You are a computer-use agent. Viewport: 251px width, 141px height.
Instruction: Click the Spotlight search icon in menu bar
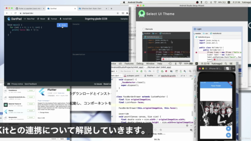click(x=226, y=63)
